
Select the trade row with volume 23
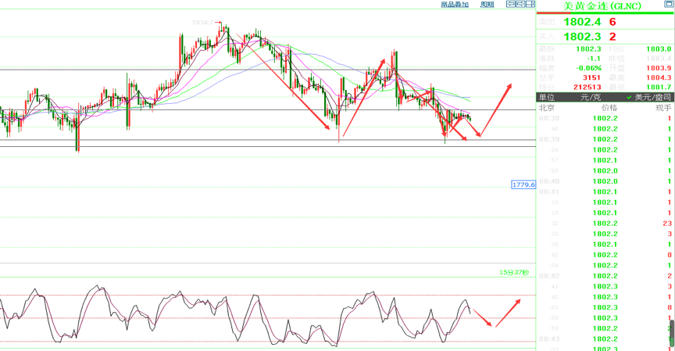pos(605,223)
